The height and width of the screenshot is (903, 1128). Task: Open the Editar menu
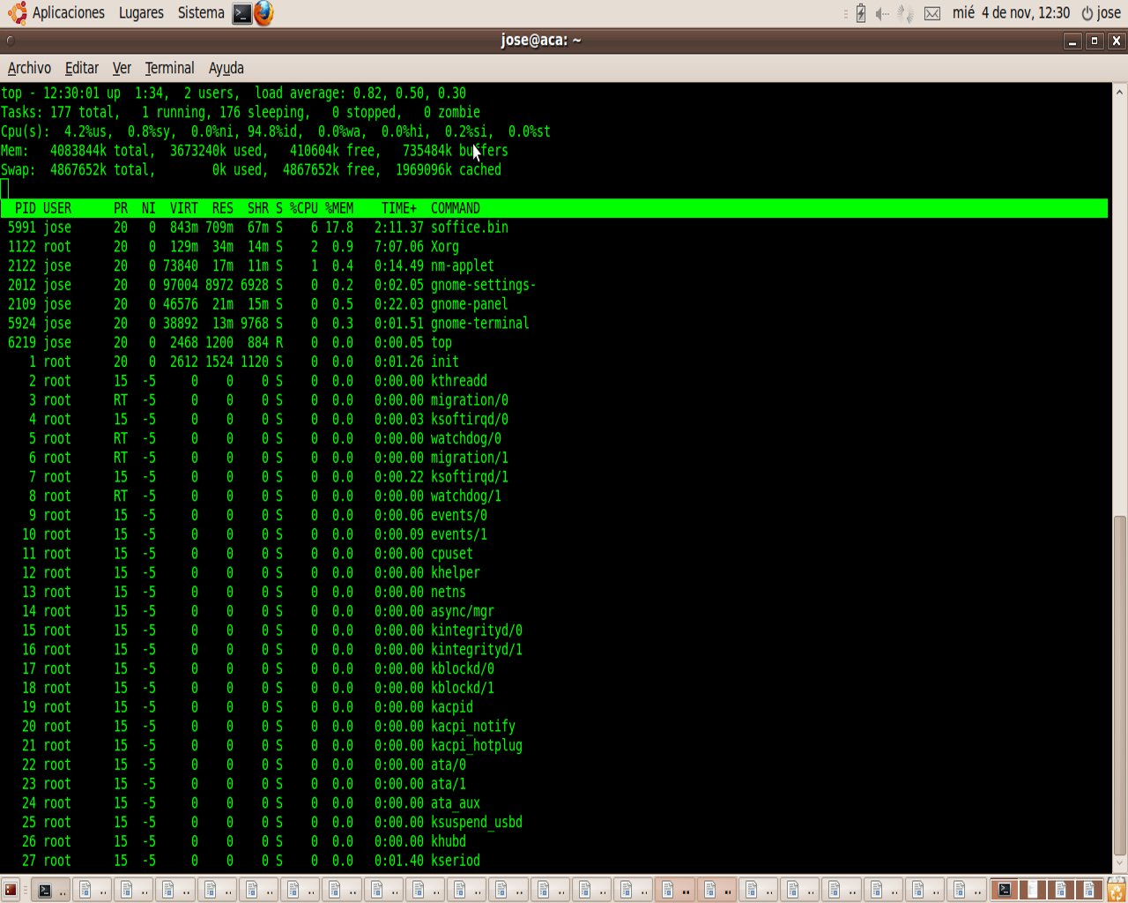[x=82, y=68]
